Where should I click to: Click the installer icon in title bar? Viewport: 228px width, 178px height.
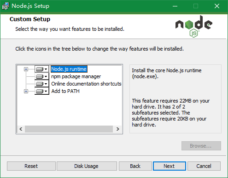click(x=6, y=6)
